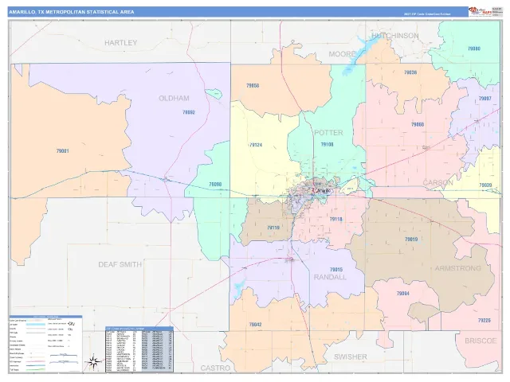Select the DEAF SMITH county label
The width and height of the screenshot is (510, 382).
tap(120, 264)
